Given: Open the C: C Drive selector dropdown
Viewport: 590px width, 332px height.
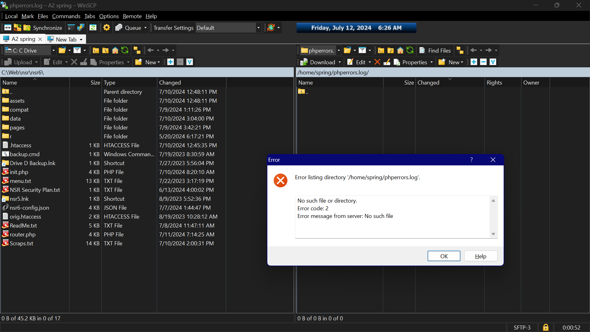Looking at the screenshot, I should (53, 50).
